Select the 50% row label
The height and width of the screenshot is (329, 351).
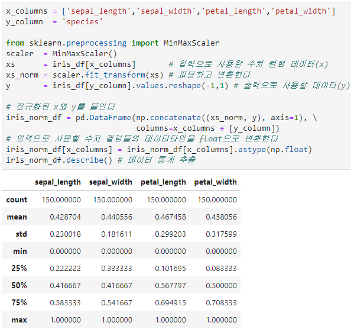19,286
